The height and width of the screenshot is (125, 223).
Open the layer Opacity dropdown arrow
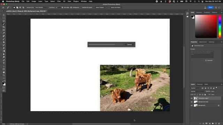pyautogui.click(x=216, y=91)
